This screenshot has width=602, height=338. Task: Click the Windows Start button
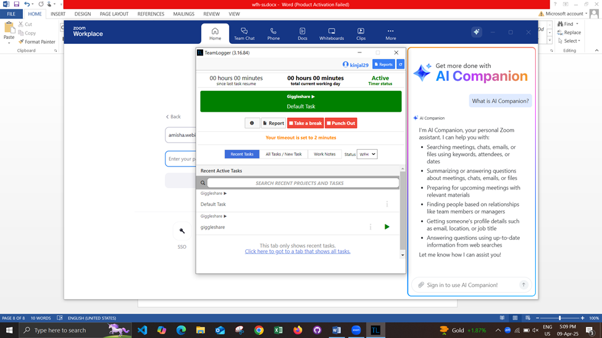(9, 330)
